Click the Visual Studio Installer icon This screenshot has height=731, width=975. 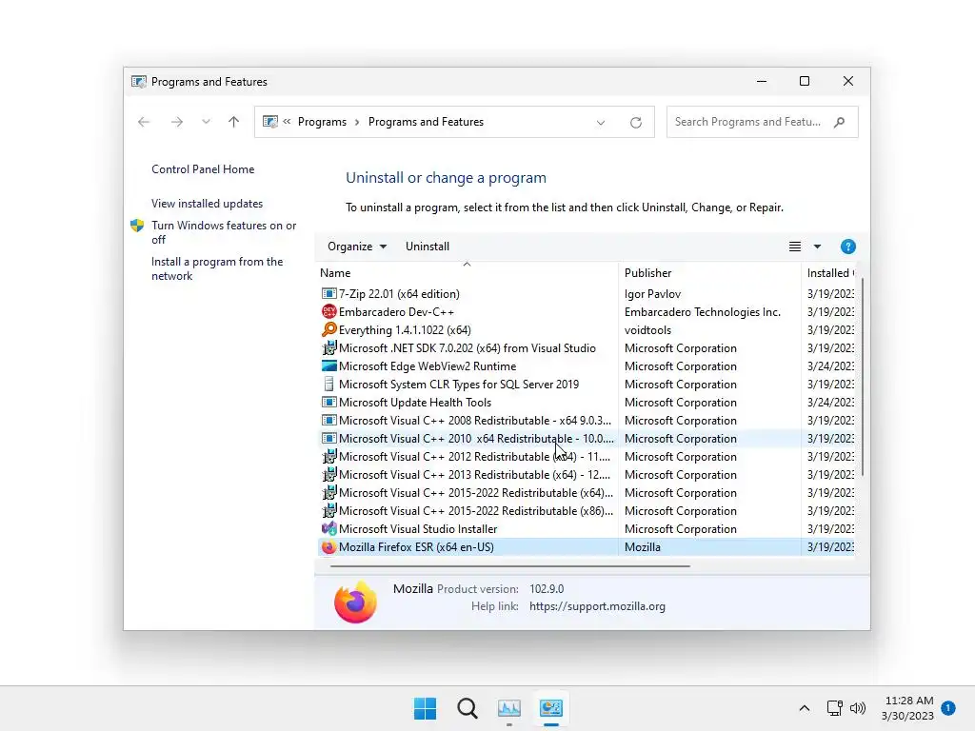point(328,528)
